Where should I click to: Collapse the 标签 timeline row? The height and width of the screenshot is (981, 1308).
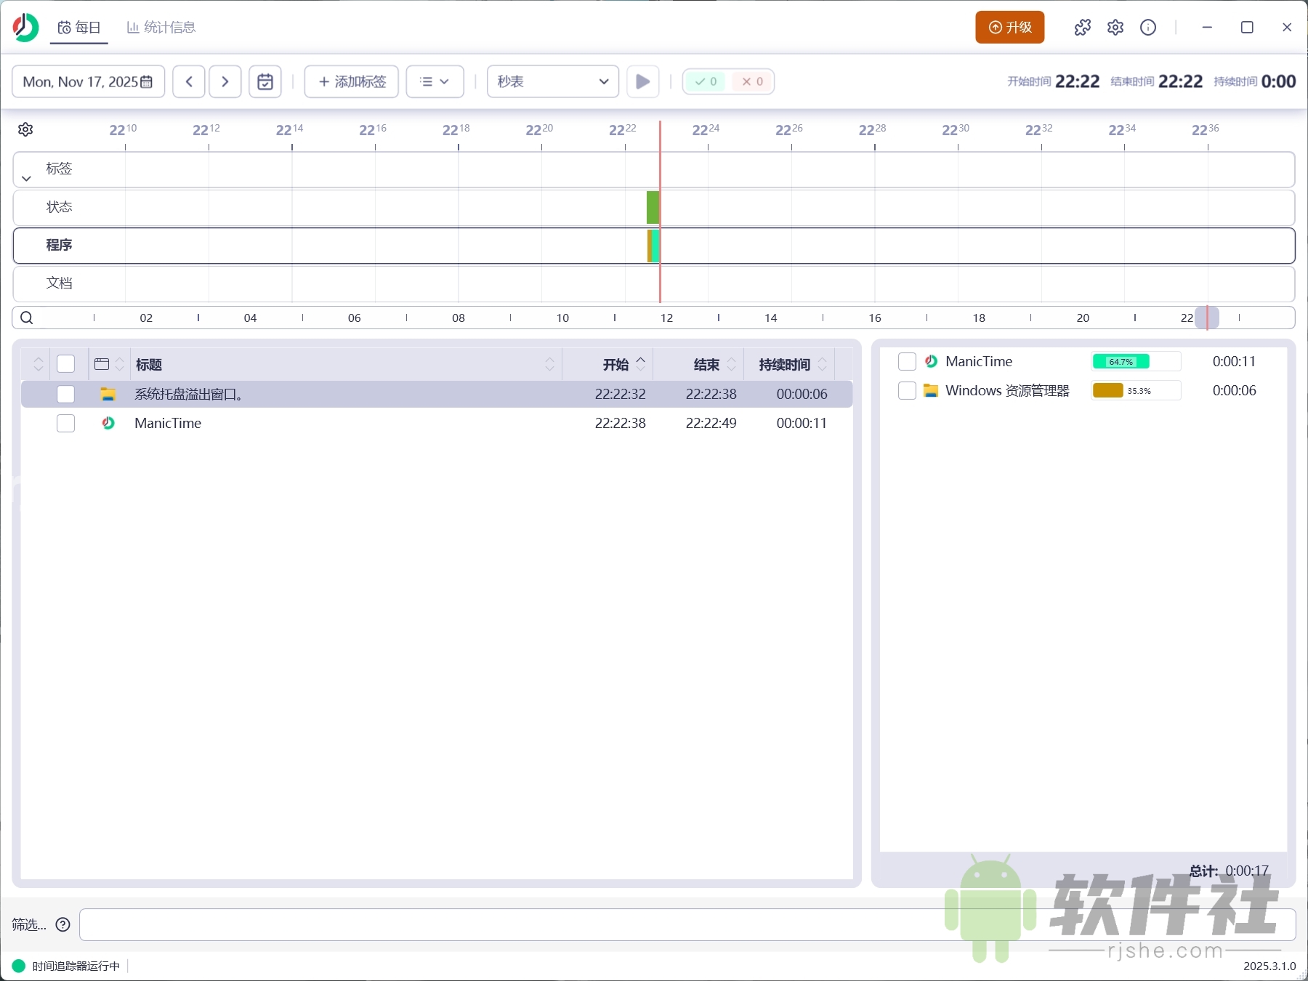[25, 177]
